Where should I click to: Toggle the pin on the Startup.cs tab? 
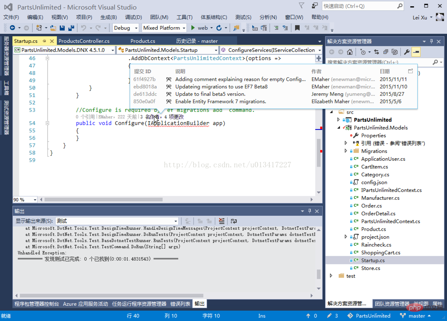(x=44, y=41)
